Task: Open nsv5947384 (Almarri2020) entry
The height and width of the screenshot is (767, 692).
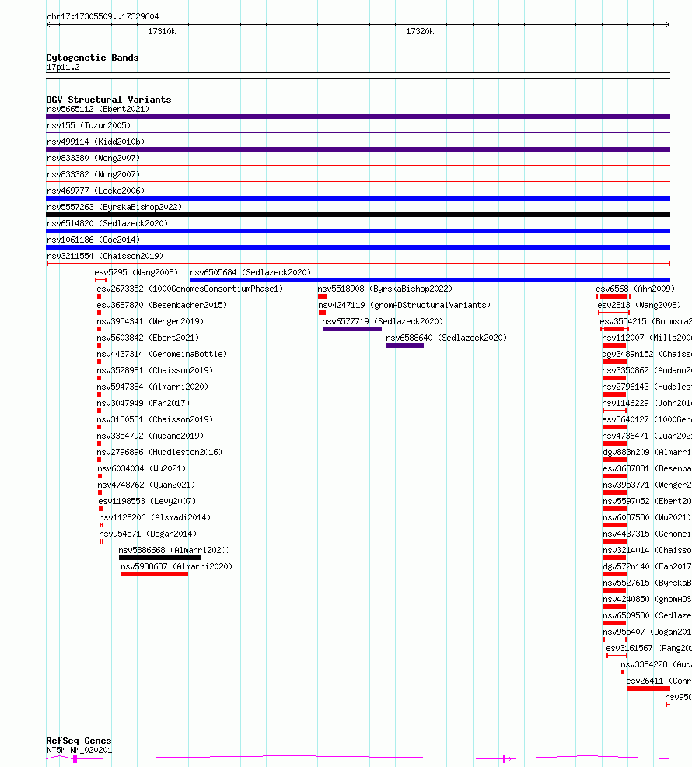Action: coord(152,387)
